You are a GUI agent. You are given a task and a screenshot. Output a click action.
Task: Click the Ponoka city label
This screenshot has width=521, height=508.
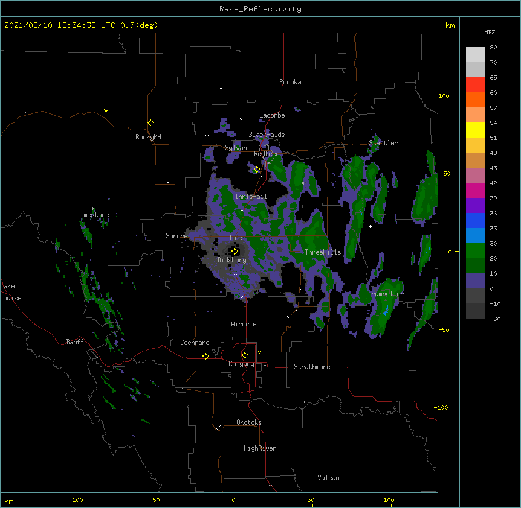(x=290, y=82)
